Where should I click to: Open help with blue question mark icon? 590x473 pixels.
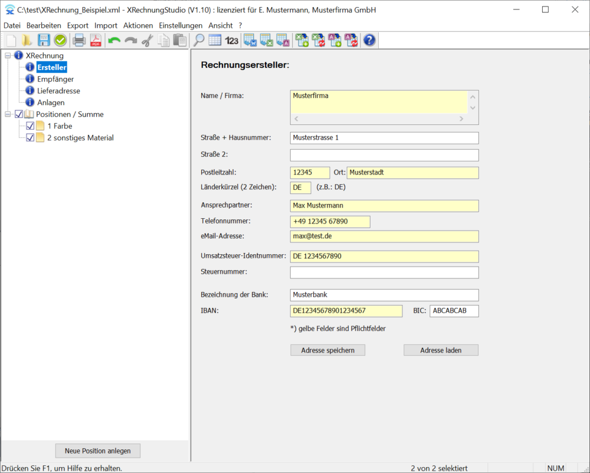(369, 40)
